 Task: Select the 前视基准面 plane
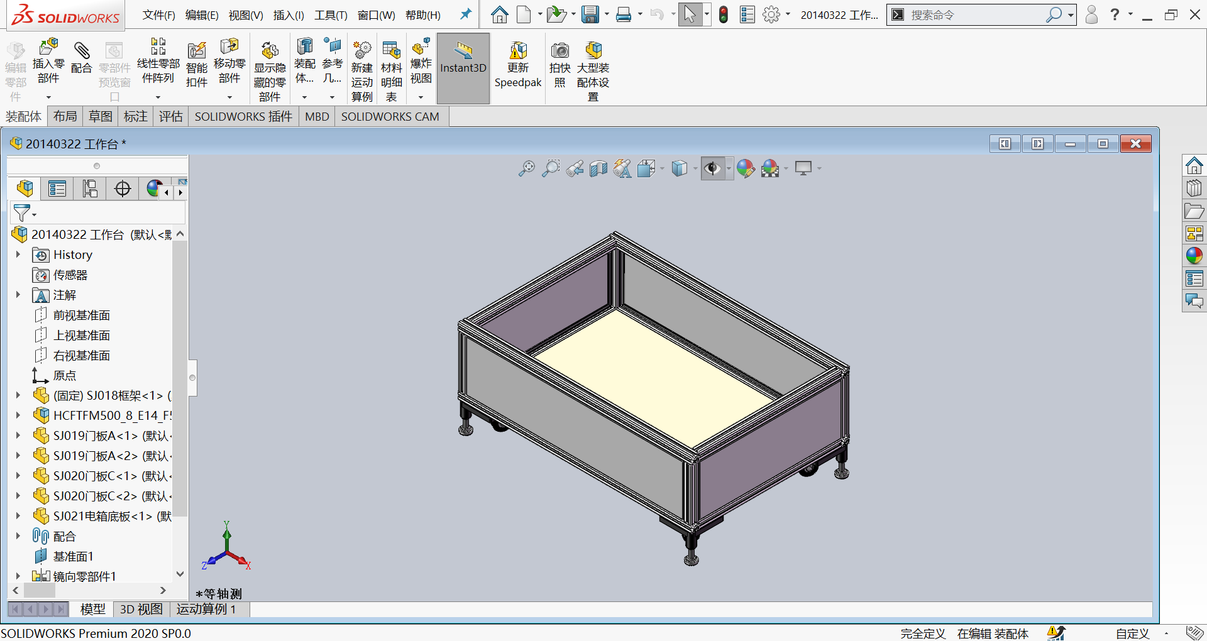click(82, 315)
